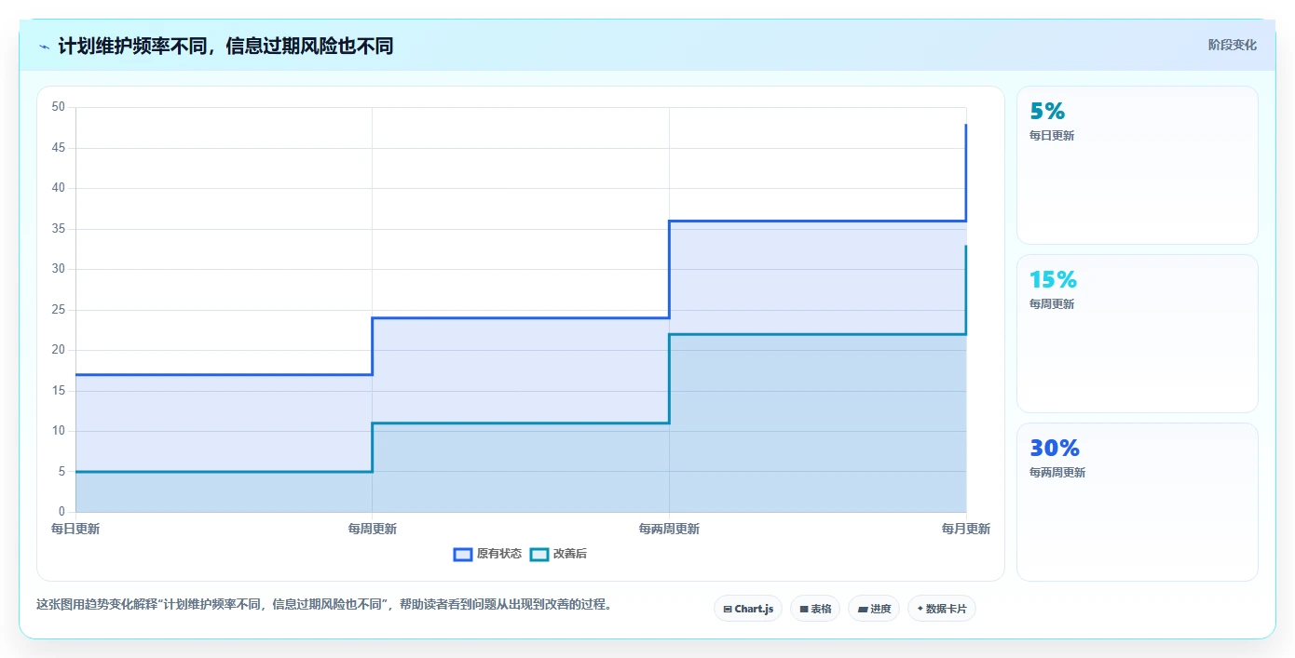This screenshot has width=1295, height=658.
Task: Click the y-axis value 45
Action: (59, 148)
